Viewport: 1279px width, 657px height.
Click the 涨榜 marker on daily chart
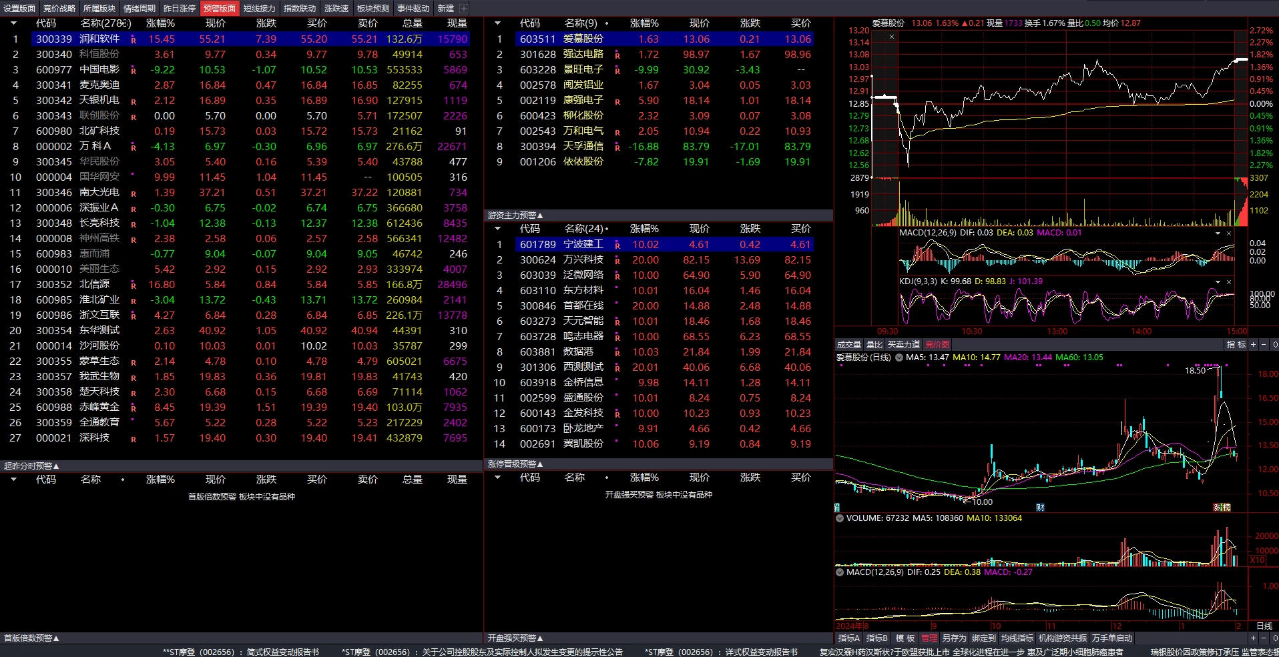[x=1222, y=508]
